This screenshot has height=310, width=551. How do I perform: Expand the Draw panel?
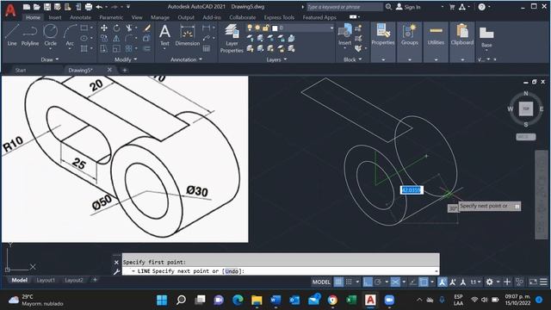click(x=50, y=59)
